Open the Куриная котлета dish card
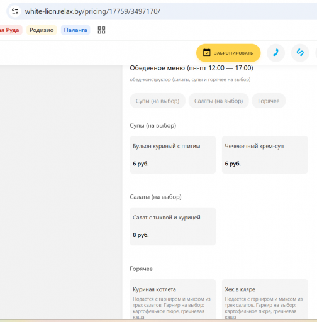The image size is (317, 322). (173, 299)
